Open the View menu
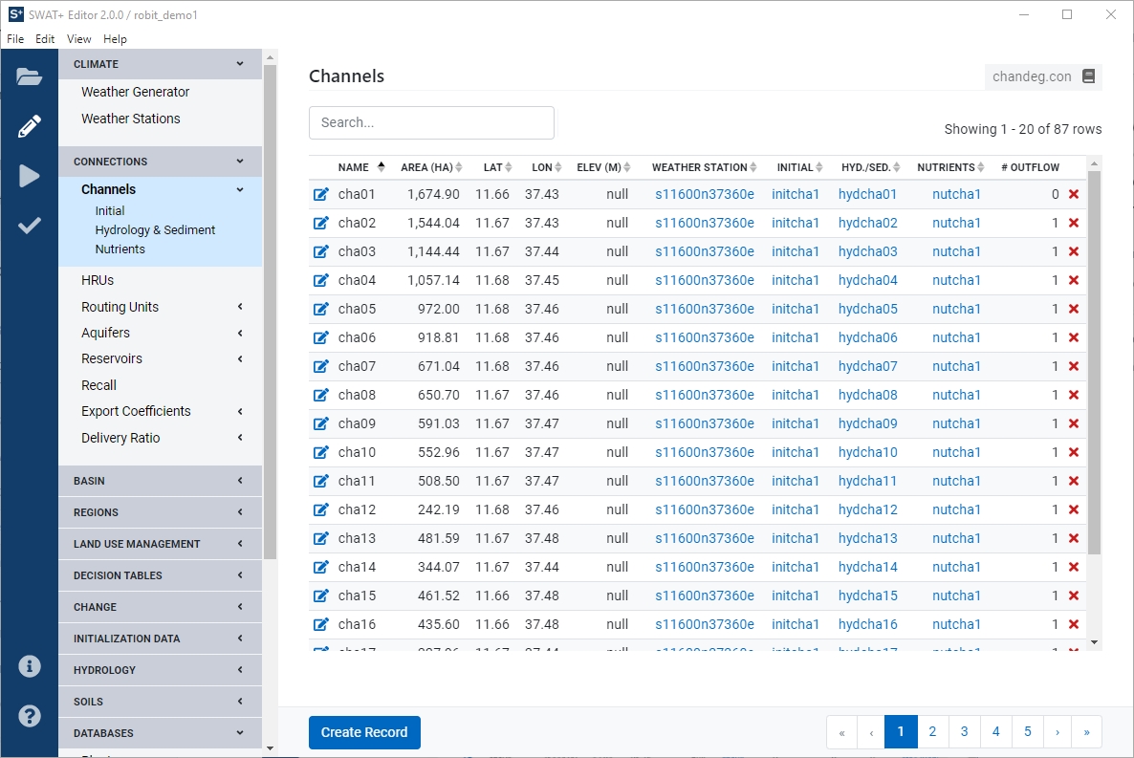The image size is (1134, 758). 79,39
